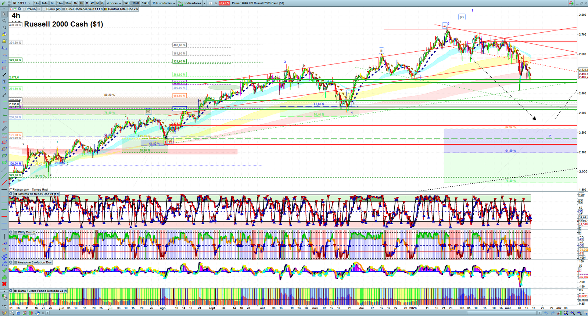Open the RUSSELL instrument dropdown
This screenshot has height=316, width=588.
tap(21, 3)
